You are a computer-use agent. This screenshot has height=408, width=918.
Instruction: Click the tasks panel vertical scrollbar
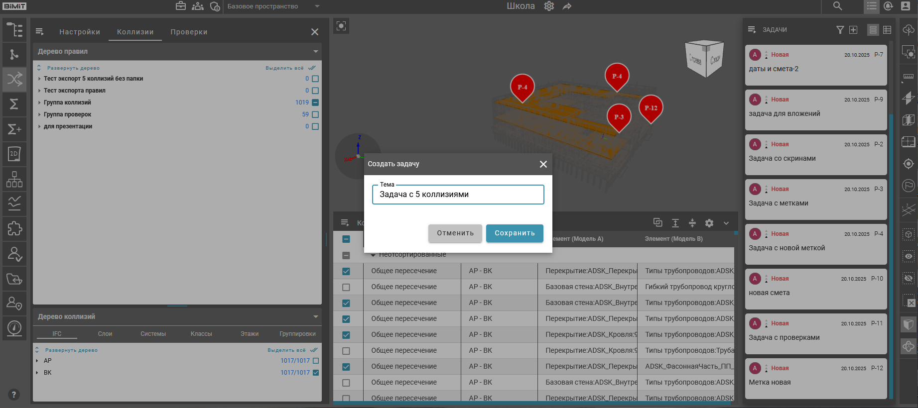pyautogui.click(x=891, y=249)
